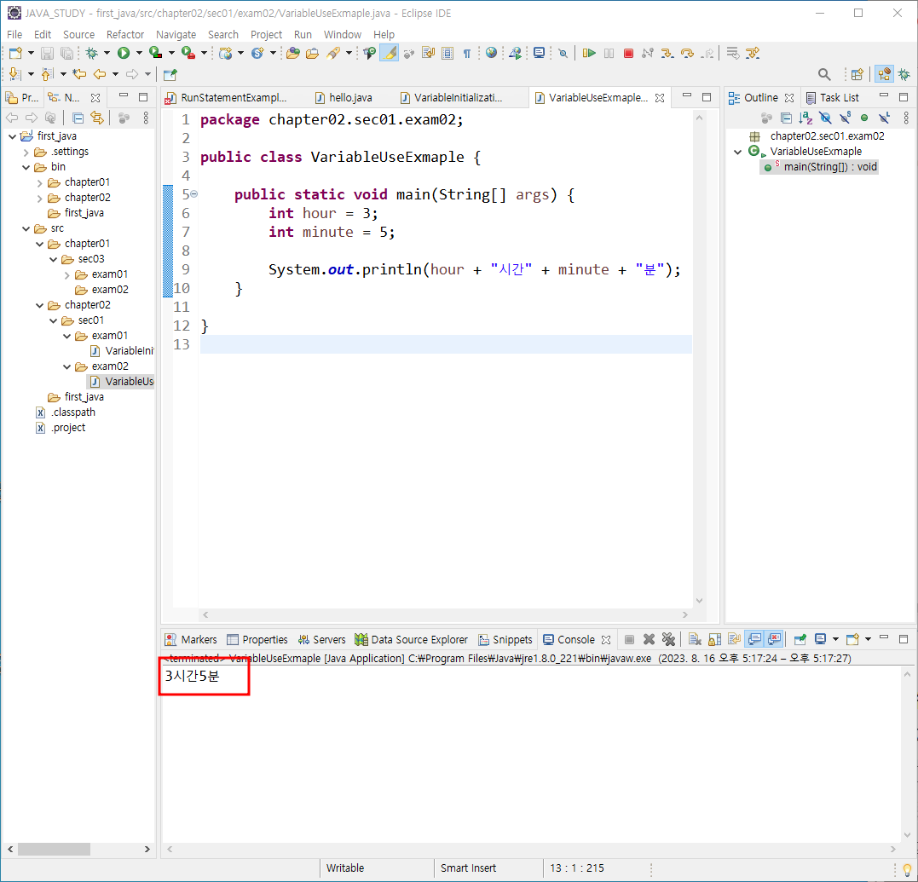Toggle Show Console on standard error change
Viewport: 918px width, 882px height.
pos(774,639)
